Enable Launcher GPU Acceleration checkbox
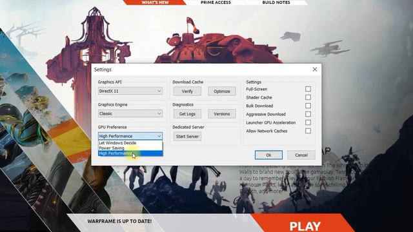 (308, 122)
